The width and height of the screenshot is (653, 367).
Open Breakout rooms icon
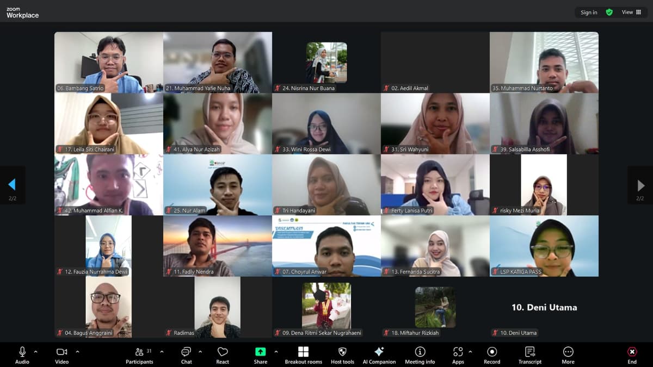(x=303, y=352)
